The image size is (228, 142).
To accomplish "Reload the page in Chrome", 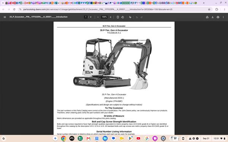I will point(14,9).
